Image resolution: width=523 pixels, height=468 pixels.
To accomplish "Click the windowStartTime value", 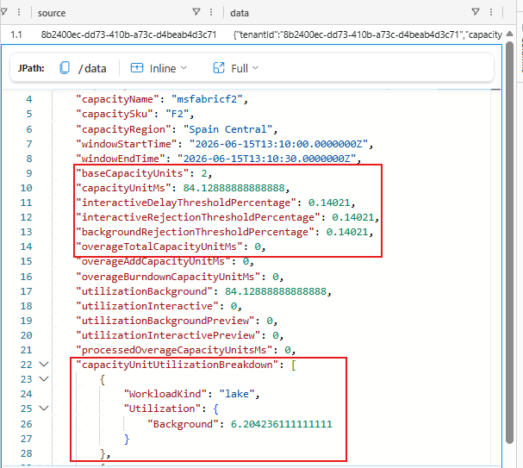I will [x=281, y=144].
